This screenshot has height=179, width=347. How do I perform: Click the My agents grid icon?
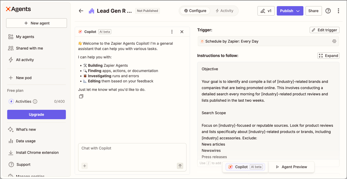pos(11,37)
